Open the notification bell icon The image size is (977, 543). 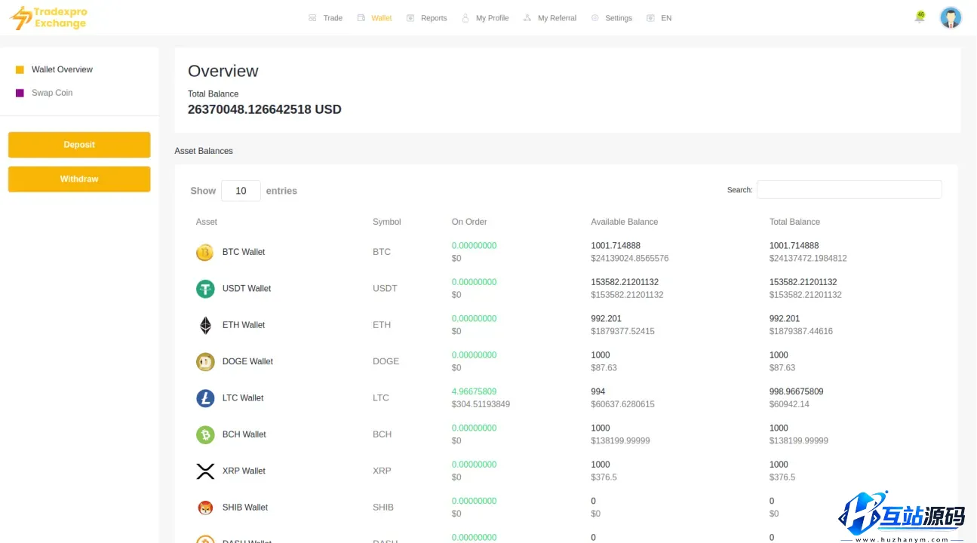(919, 17)
